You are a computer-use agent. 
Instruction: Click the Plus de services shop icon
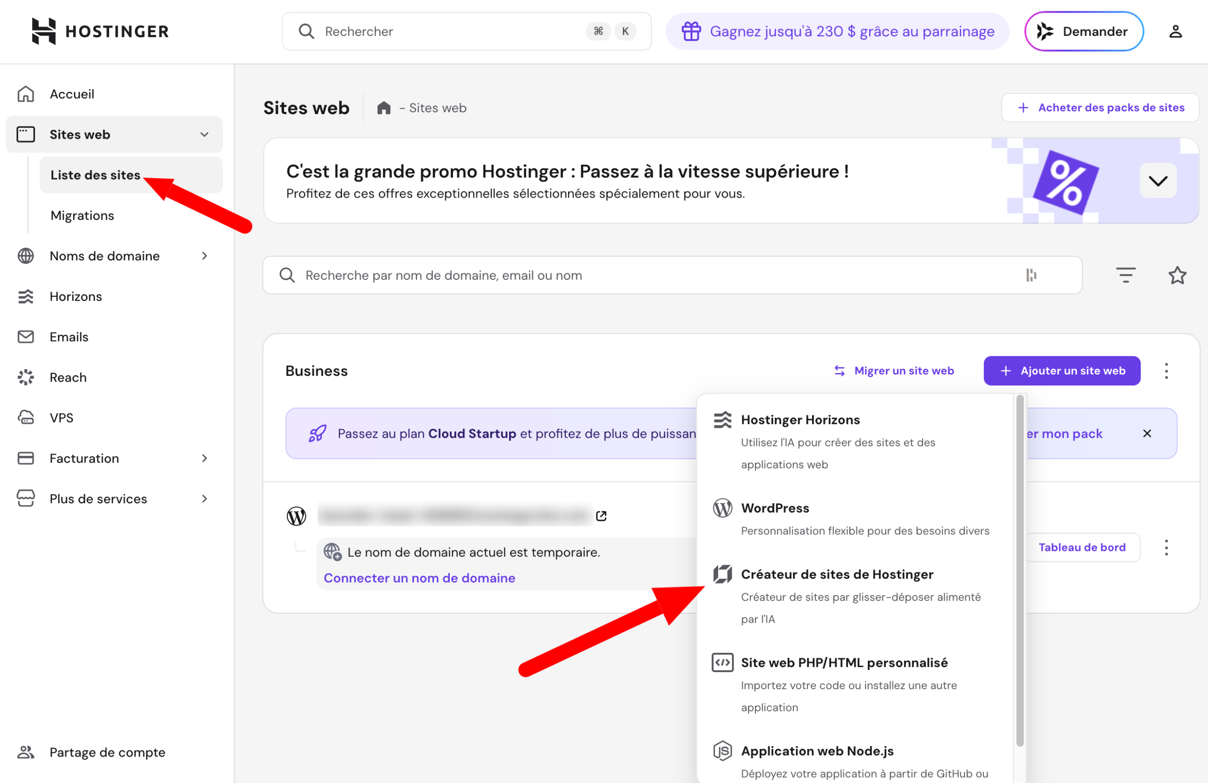click(x=25, y=499)
